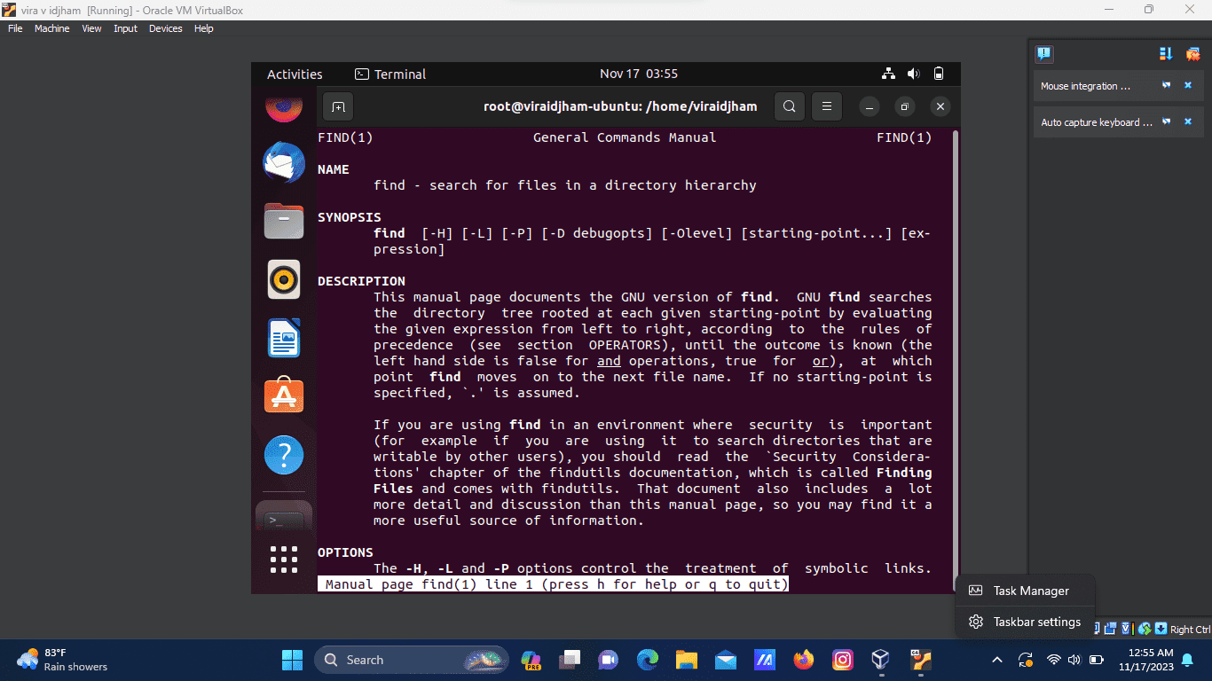Image resolution: width=1212 pixels, height=681 pixels.
Task: Click Windows speaker volume tray icon
Action: (x=1074, y=660)
